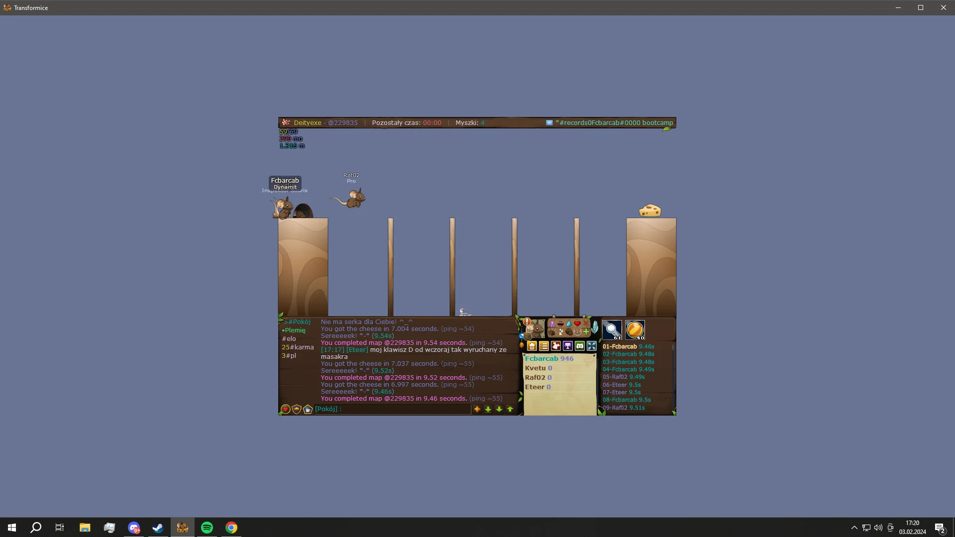Open more emotes with green plus
The image size is (955, 537).
pyautogui.click(x=586, y=332)
